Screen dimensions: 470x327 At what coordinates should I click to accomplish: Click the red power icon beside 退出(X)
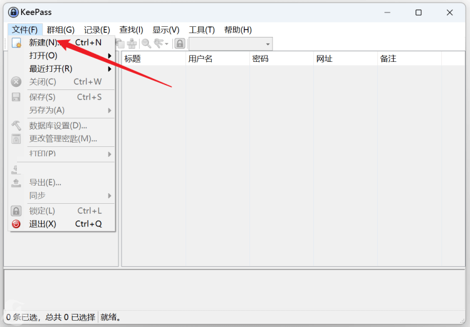(16, 224)
